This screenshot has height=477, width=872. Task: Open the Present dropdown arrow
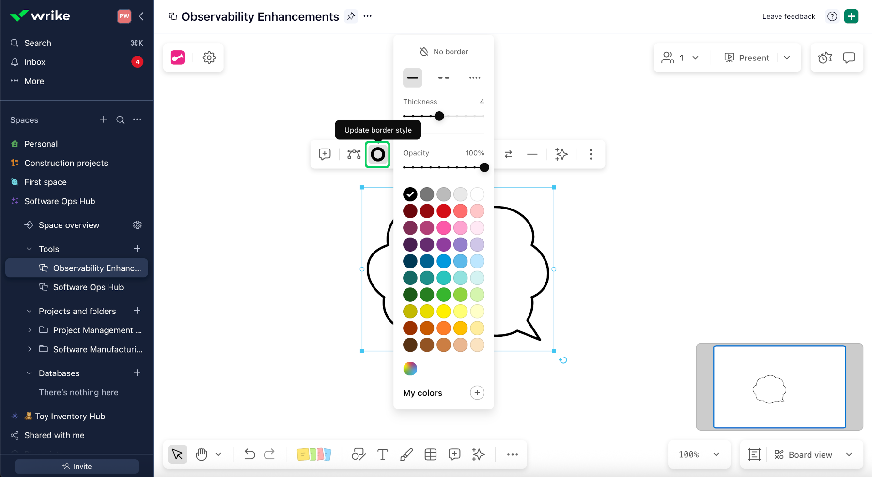(787, 58)
